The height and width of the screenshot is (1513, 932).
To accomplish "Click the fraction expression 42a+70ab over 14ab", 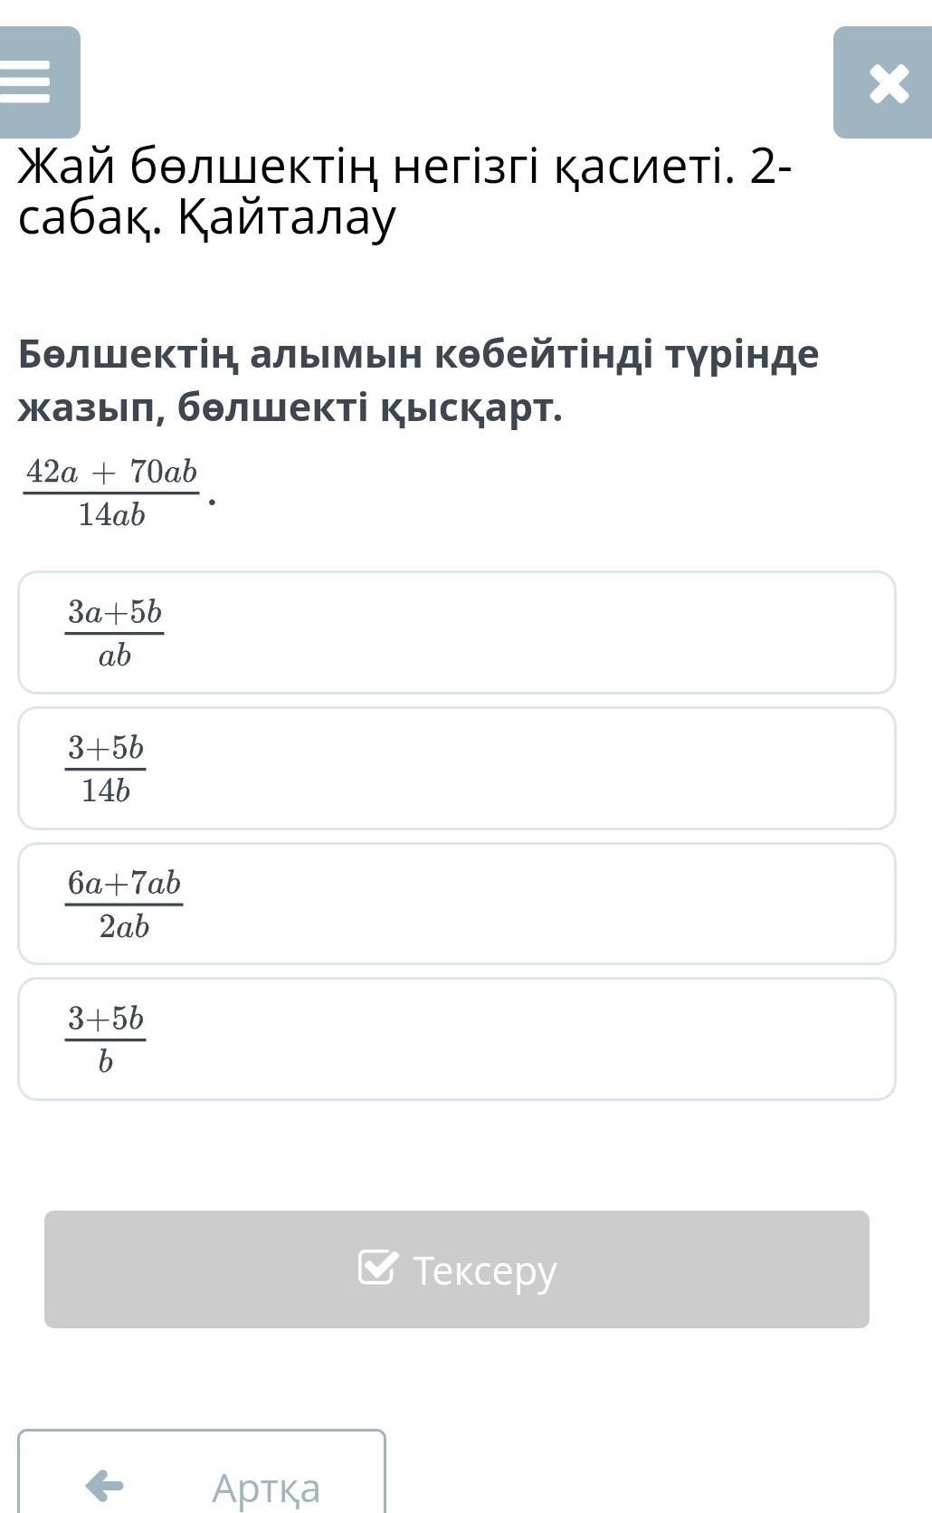I will [112, 493].
